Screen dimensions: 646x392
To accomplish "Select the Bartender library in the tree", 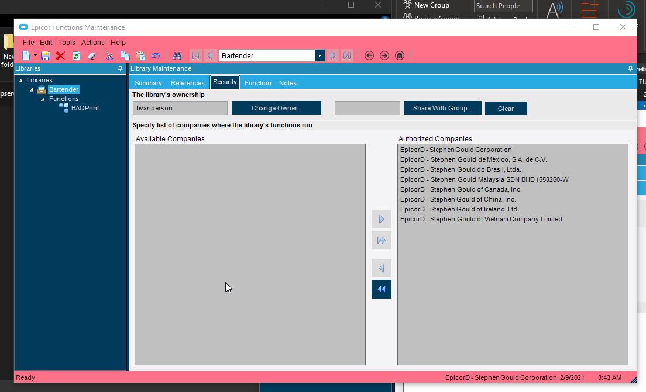I will 63,89.
